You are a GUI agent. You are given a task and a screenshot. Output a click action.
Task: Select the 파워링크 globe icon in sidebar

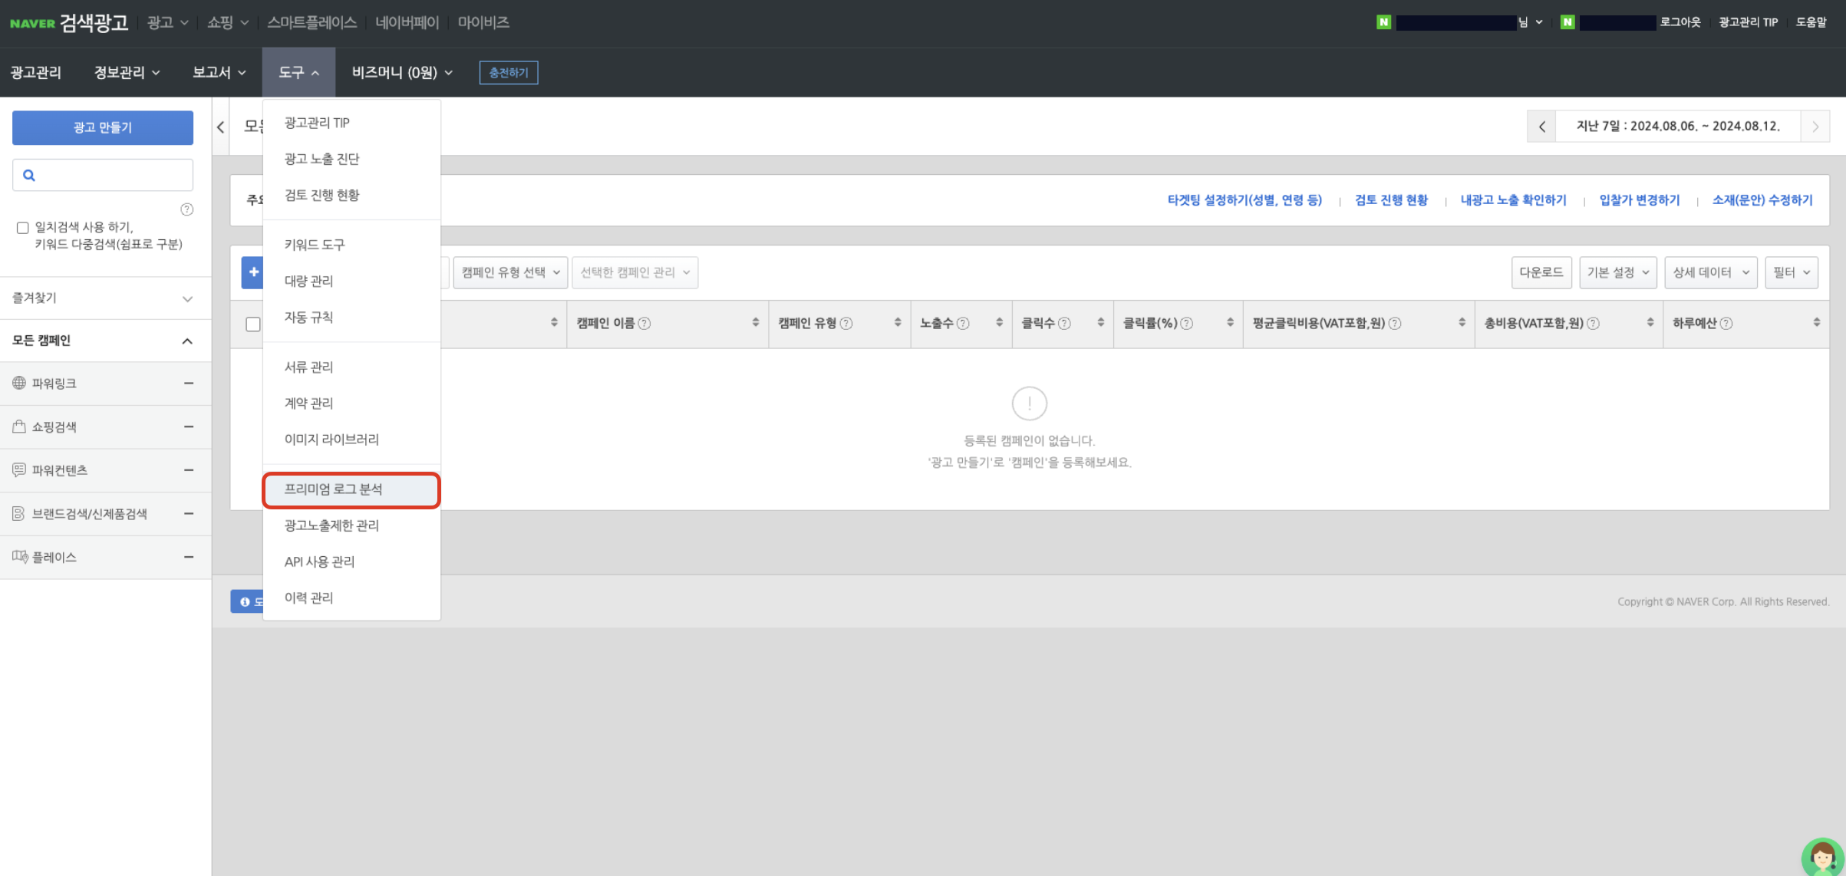(18, 383)
